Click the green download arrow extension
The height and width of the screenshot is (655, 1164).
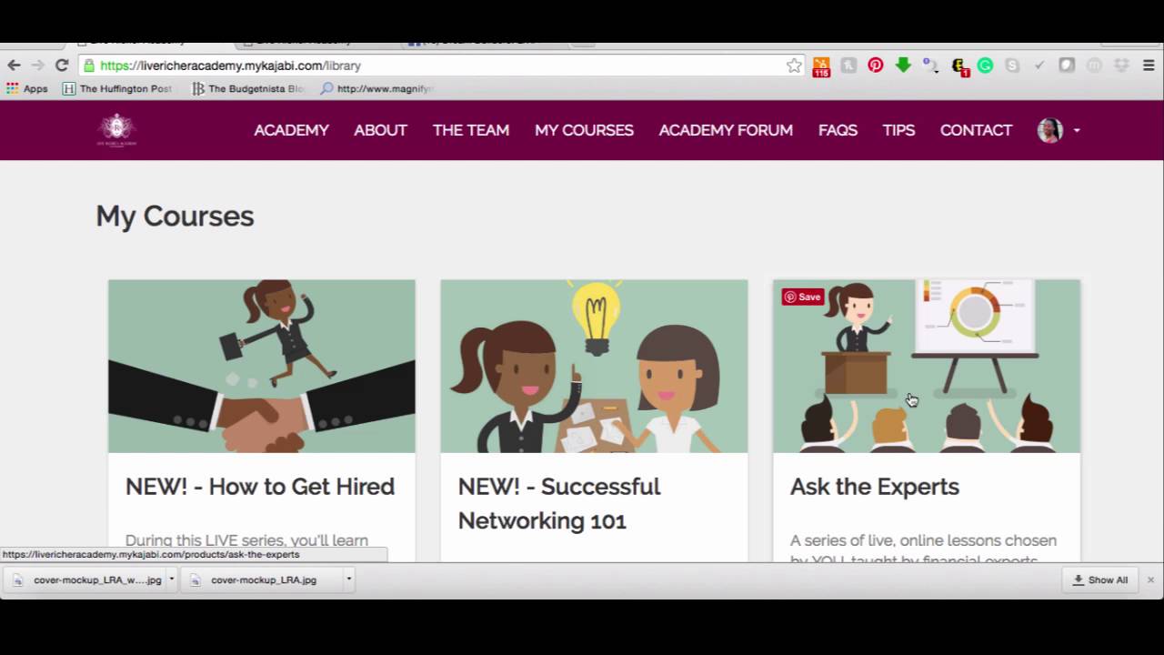[903, 65]
